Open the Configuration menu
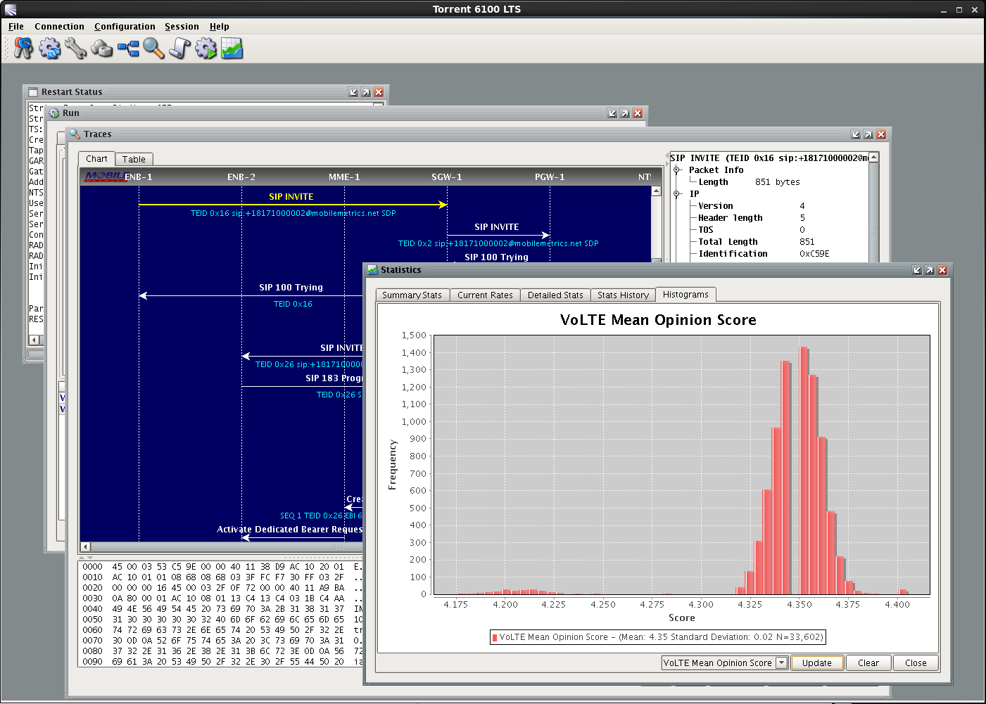986x704 pixels. 125,27
